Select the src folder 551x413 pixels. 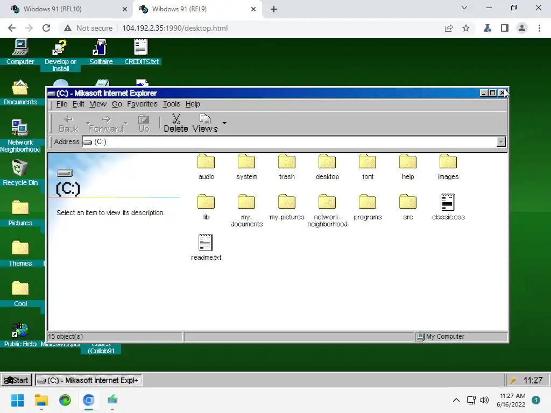408,208
